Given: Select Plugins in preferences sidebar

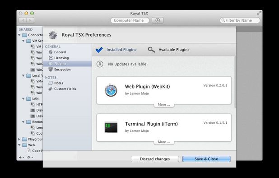Looking at the screenshot, I should [67, 64].
